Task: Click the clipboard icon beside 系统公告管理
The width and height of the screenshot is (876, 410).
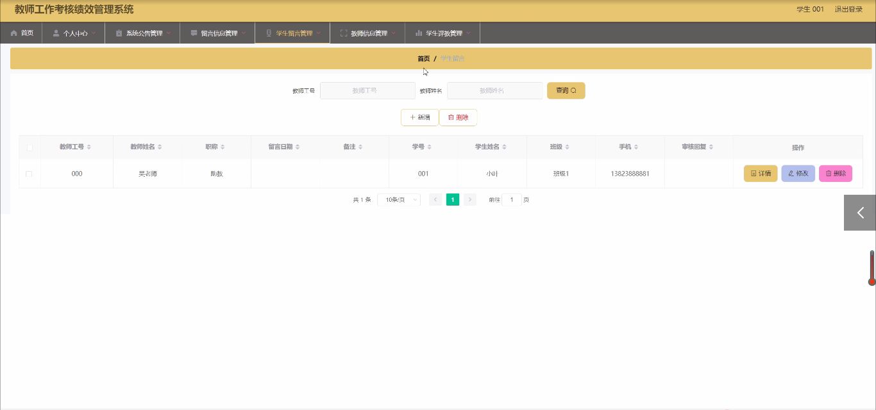Action: (x=119, y=33)
